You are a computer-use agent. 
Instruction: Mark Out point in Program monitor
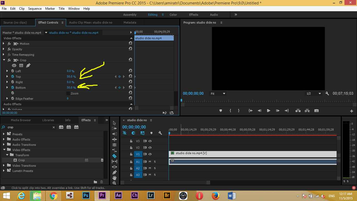tap(239, 111)
